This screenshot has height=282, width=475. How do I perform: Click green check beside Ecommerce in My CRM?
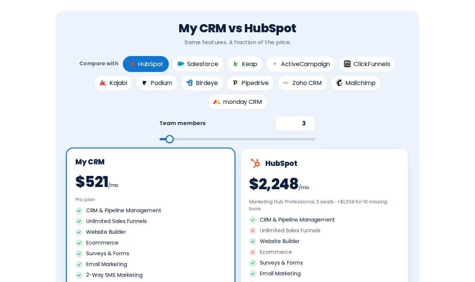79,243
